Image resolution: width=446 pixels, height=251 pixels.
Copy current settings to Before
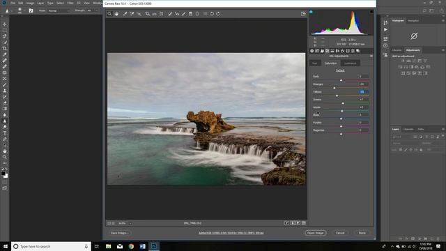298,223
